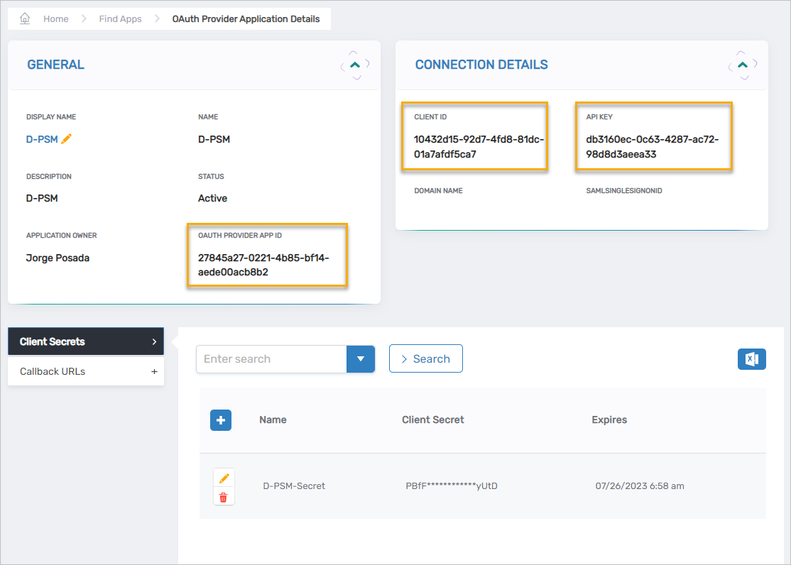Click the Home icon in breadcrumb
This screenshot has height=565, width=791.
(25, 19)
